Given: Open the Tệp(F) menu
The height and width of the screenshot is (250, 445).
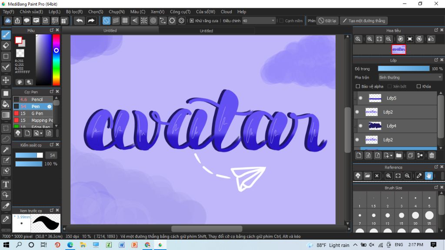Looking at the screenshot, I should [9, 12].
